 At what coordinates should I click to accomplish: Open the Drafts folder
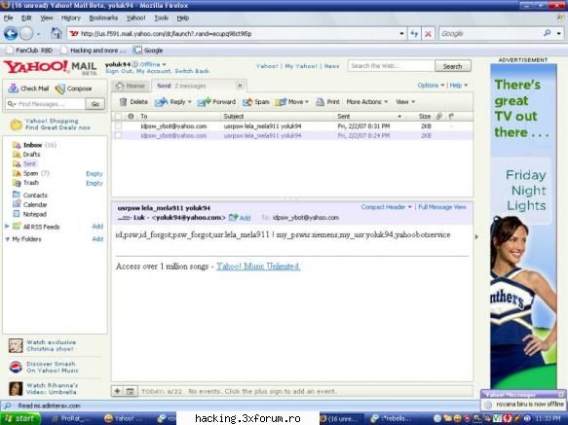coord(31,155)
